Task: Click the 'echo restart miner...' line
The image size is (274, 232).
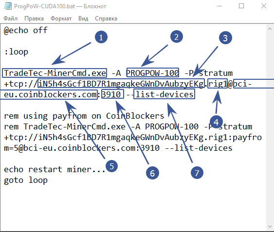Action: pos(55,169)
